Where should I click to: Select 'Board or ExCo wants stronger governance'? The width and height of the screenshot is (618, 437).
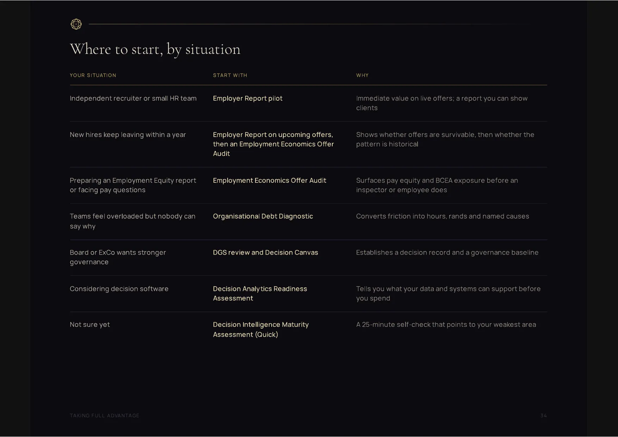(118, 257)
